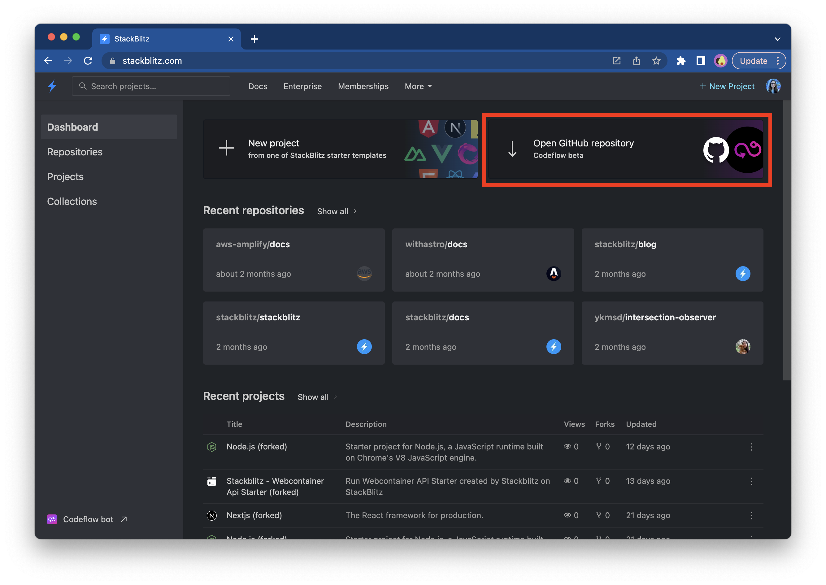
Task: Open the options menu for Nextjs (forked)
Action: (x=752, y=515)
